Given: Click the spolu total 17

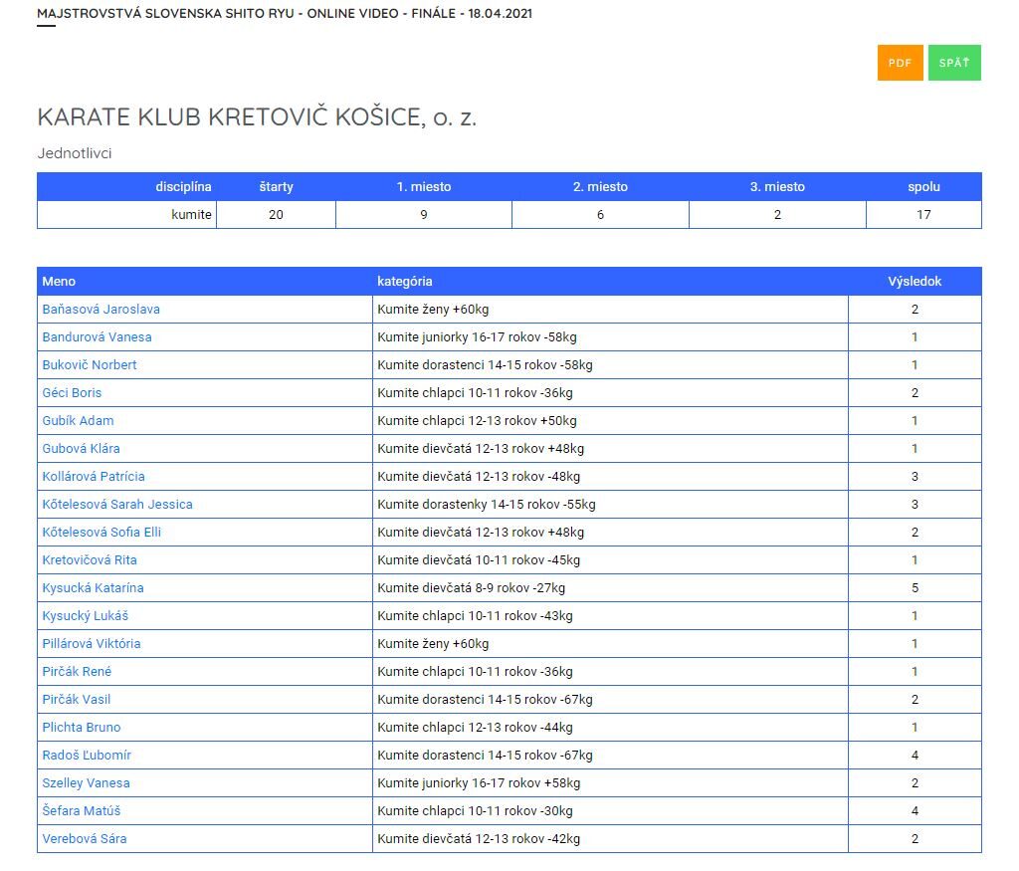Looking at the screenshot, I should [923, 214].
